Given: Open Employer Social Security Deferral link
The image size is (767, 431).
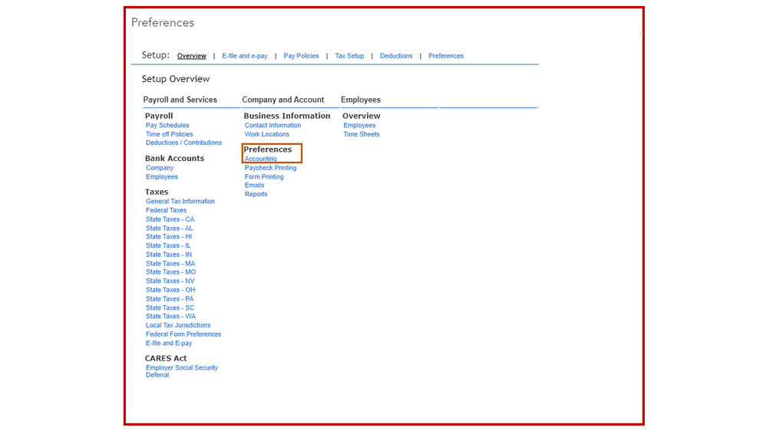Looking at the screenshot, I should [x=181, y=371].
